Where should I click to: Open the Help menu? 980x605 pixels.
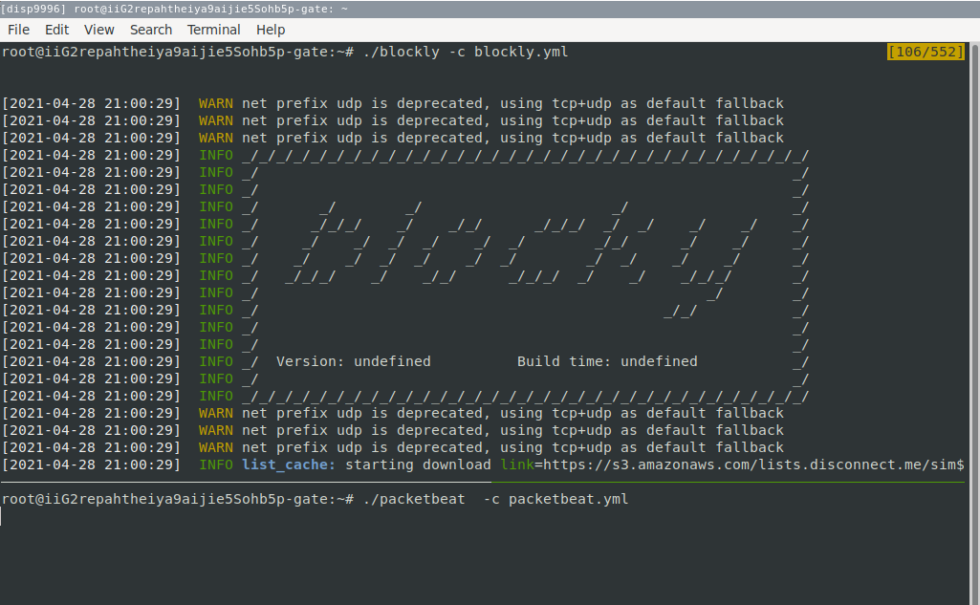pyautogui.click(x=271, y=30)
